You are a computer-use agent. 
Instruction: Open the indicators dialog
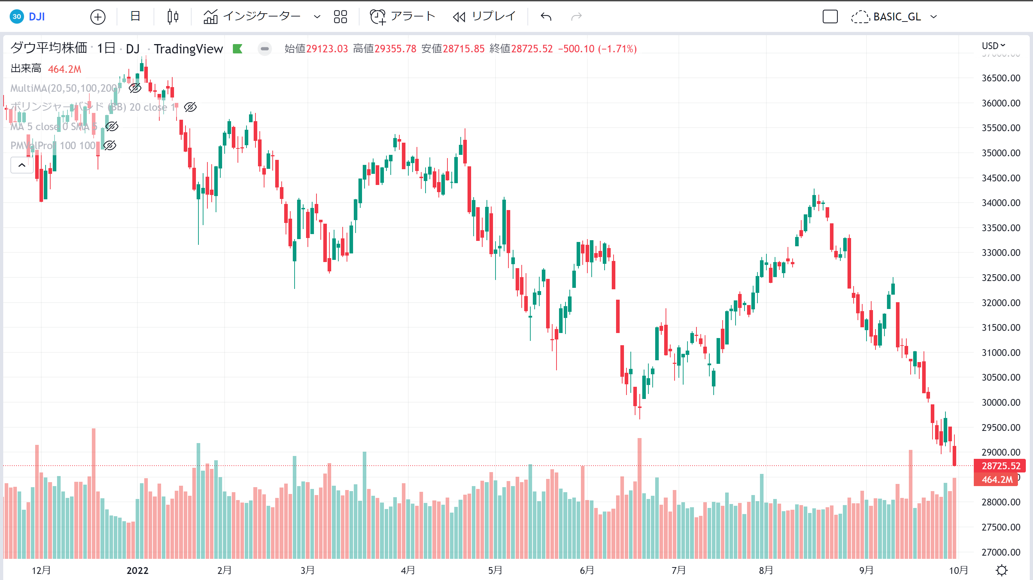(x=252, y=16)
